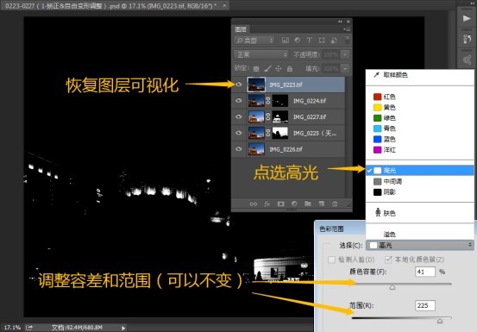477x332 pixels.
Task: Open the opacity slider dropdown arrow
Action: 345,54
